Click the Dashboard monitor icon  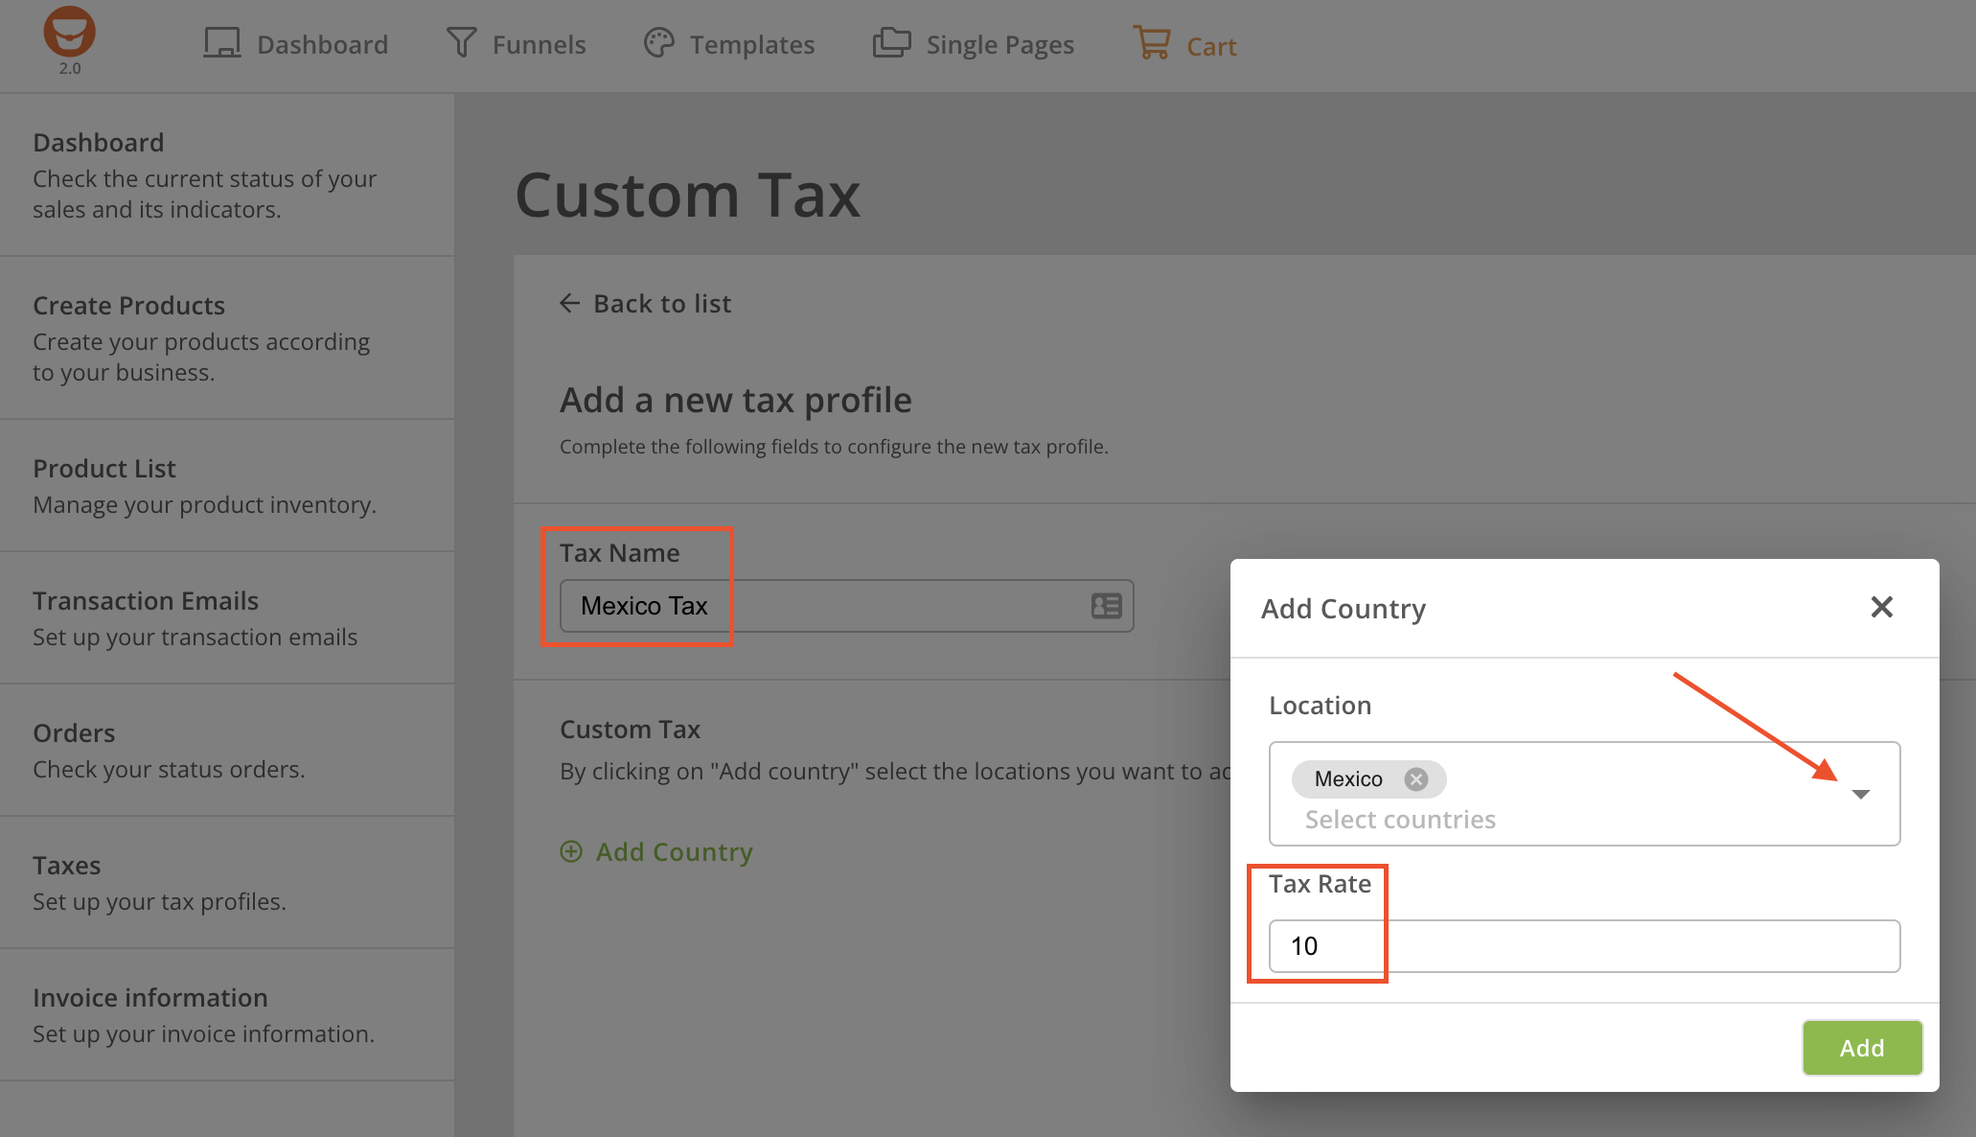click(x=222, y=44)
